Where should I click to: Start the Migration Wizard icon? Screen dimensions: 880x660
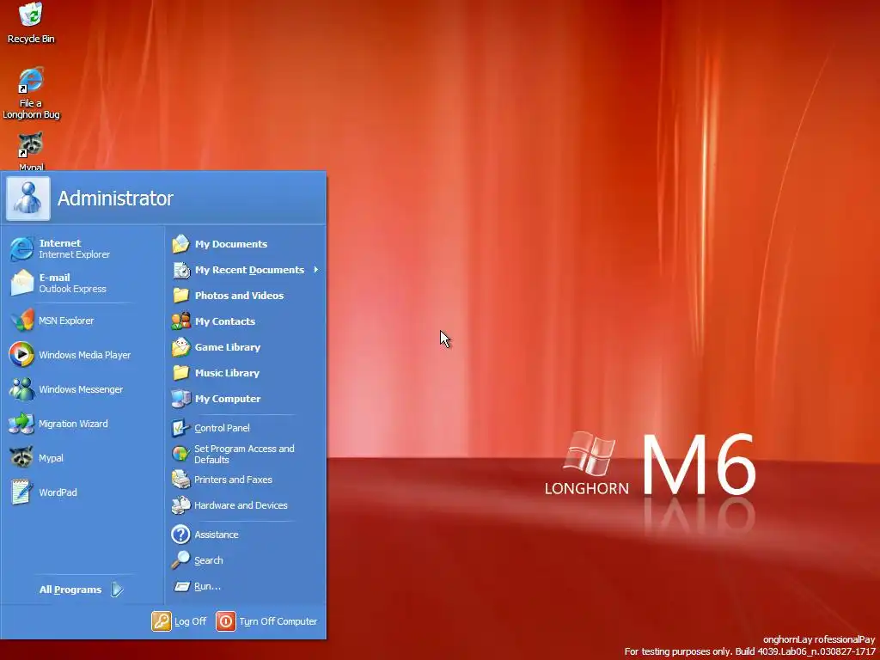pyautogui.click(x=21, y=424)
